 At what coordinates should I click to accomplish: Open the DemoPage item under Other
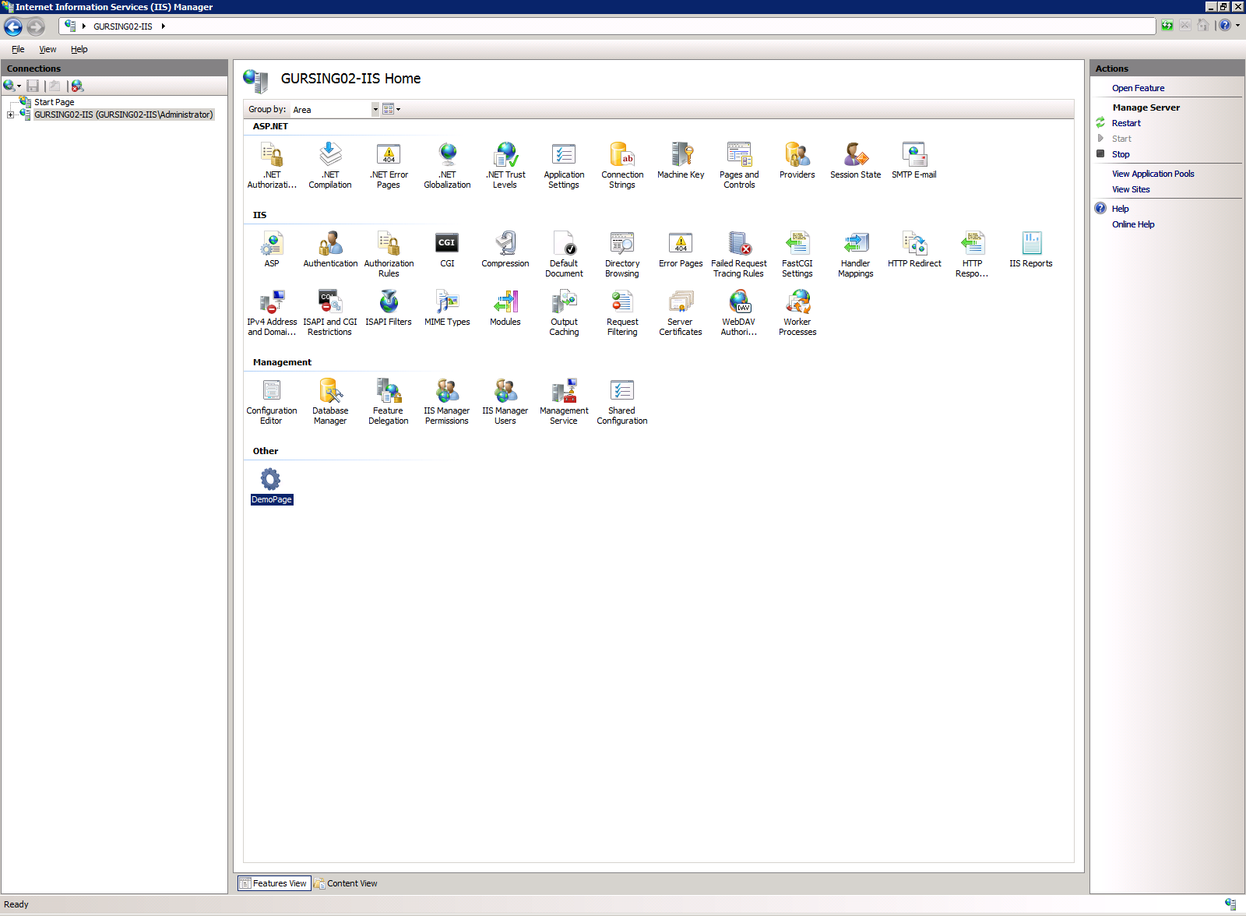[x=271, y=483]
